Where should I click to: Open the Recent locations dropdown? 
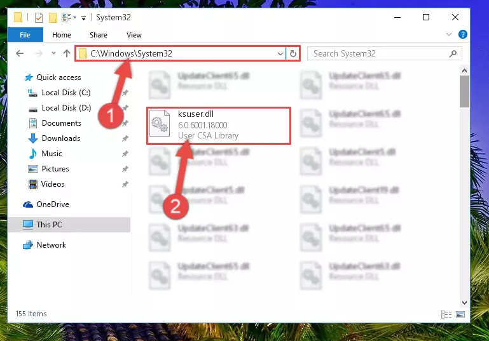tap(53, 53)
